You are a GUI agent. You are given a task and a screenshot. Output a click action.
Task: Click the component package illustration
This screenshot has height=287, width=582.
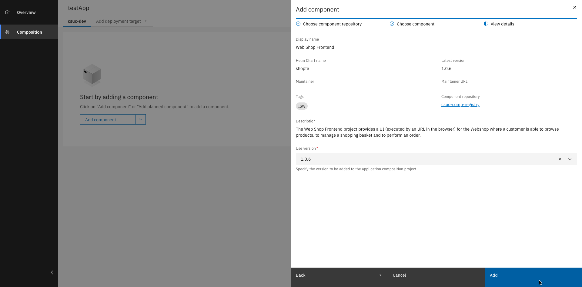pos(92,75)
